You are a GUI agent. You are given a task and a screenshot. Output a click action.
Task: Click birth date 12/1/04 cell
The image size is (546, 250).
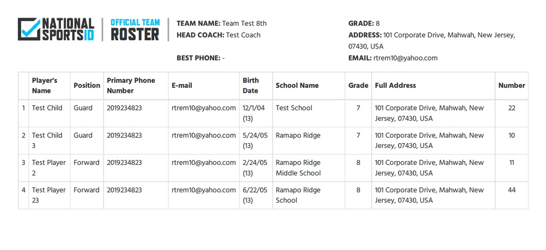[256, 113]
